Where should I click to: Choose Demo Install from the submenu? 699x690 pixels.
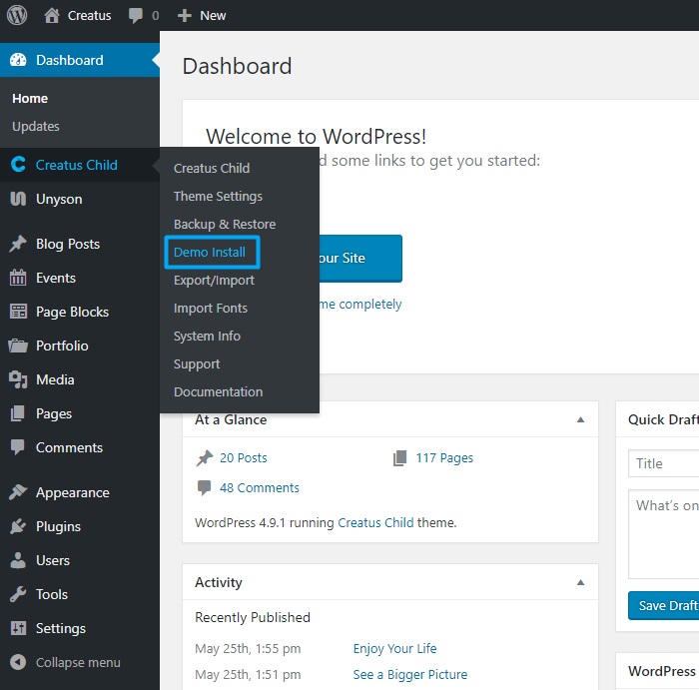[210, 252]
